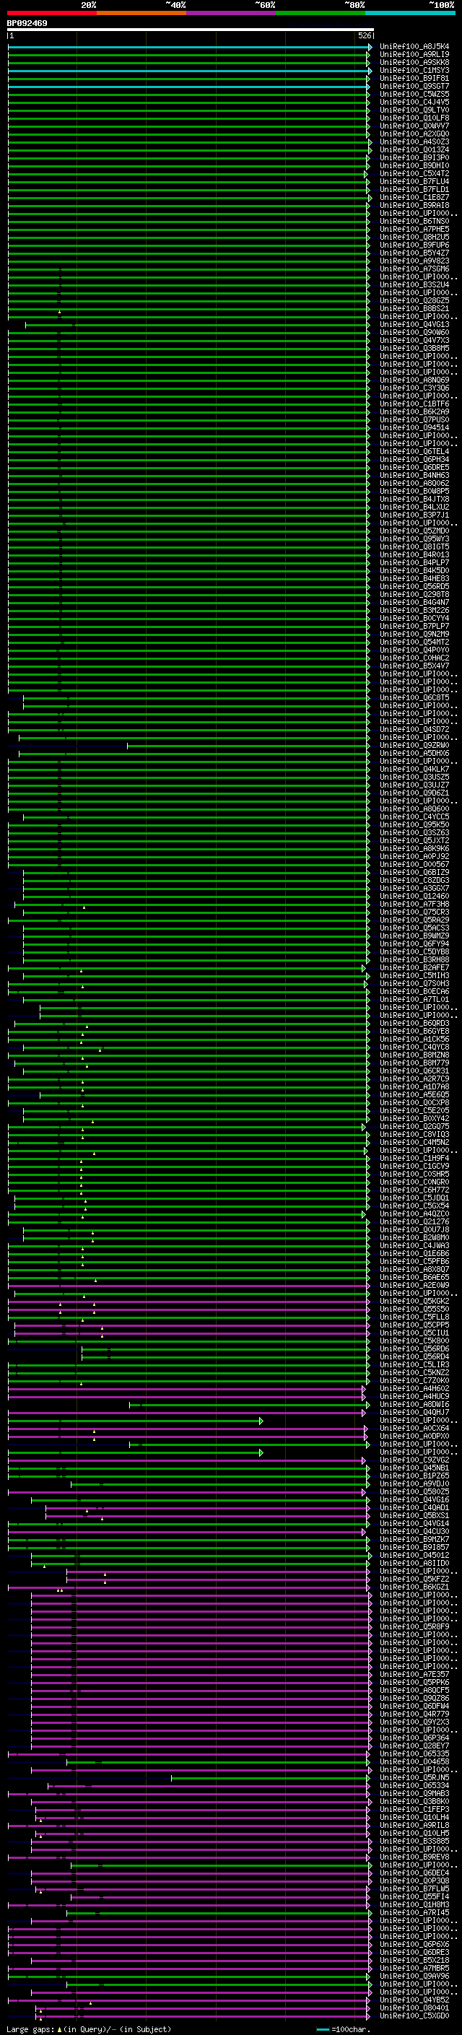This screenshot has height=2035, width=462.
Task: Click the query end position 526
Action: click(364, 36)
